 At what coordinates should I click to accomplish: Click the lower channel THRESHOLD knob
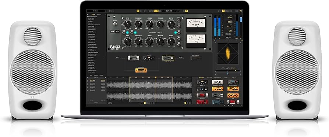pyautogui.click(x=138, y=41)
